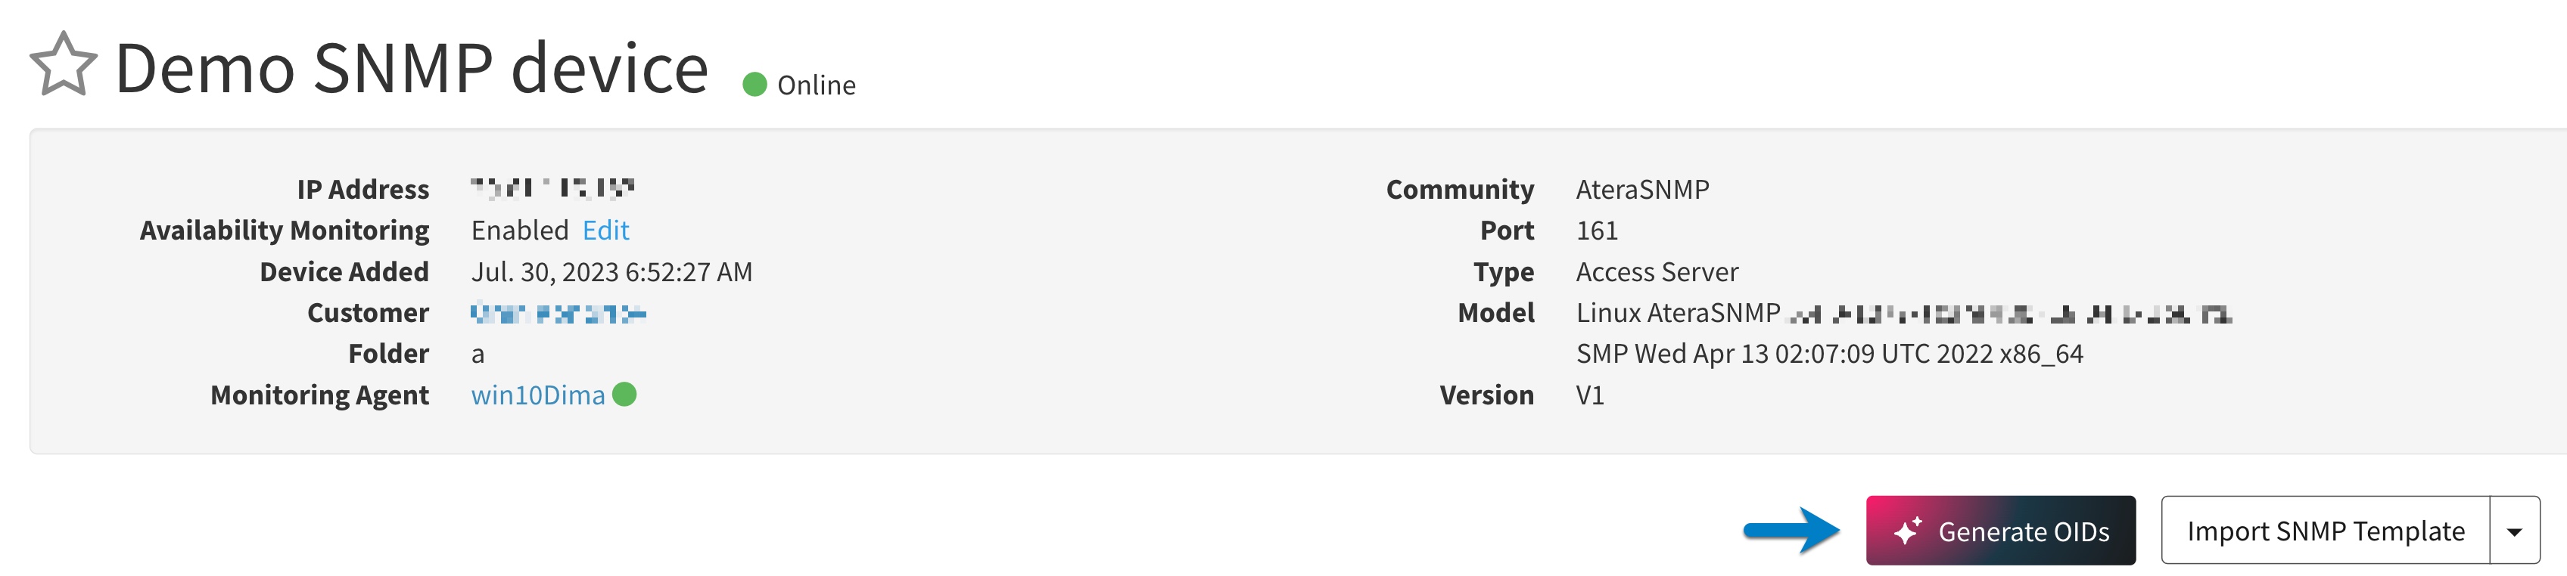Click the Device Added date value
The width and height of the screenshot is (2567, 576).
coord(611,271)
